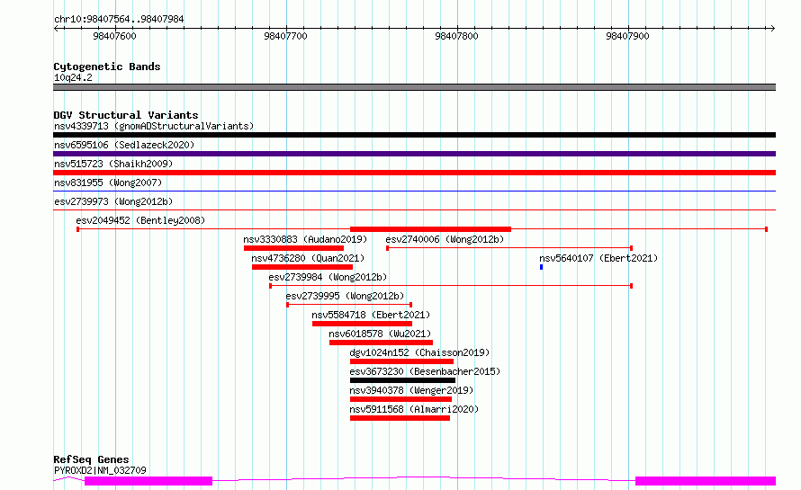Select the right magenta PYROXD2 exon block
This screenshot has height=490, width=801.
(x=706, y=481)
